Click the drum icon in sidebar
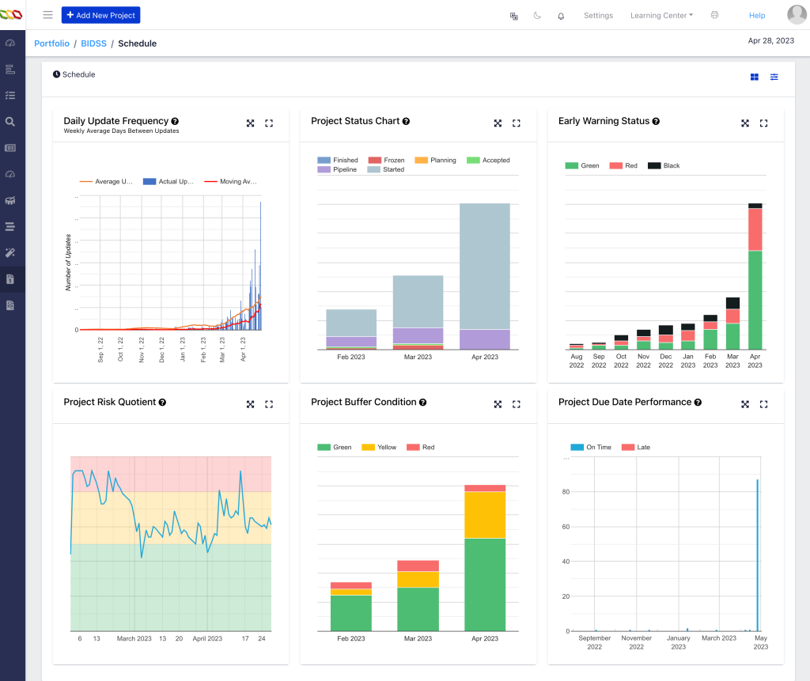The width and height of the screenshot is (810, 681). click(10, 200)
